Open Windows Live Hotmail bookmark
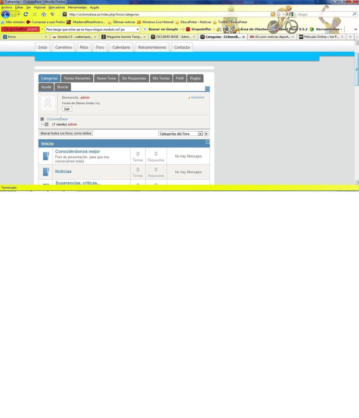Screen dimensions: 359x418 point(155,22)
